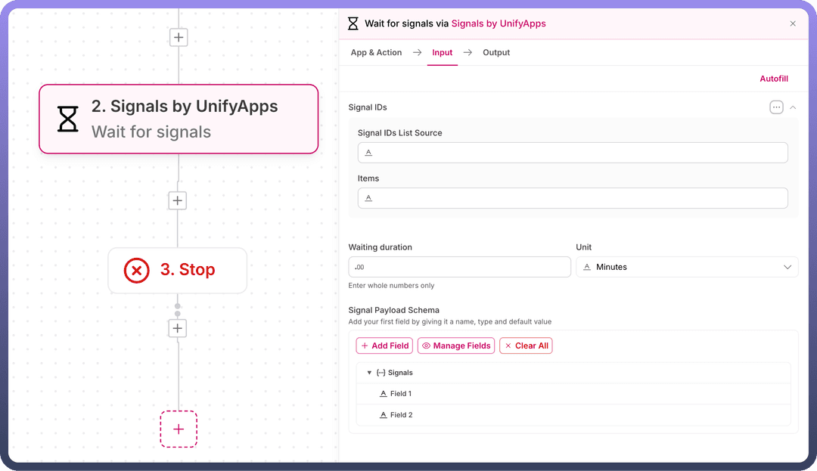Select Field 1 in the Signals schema

point(400,394)
